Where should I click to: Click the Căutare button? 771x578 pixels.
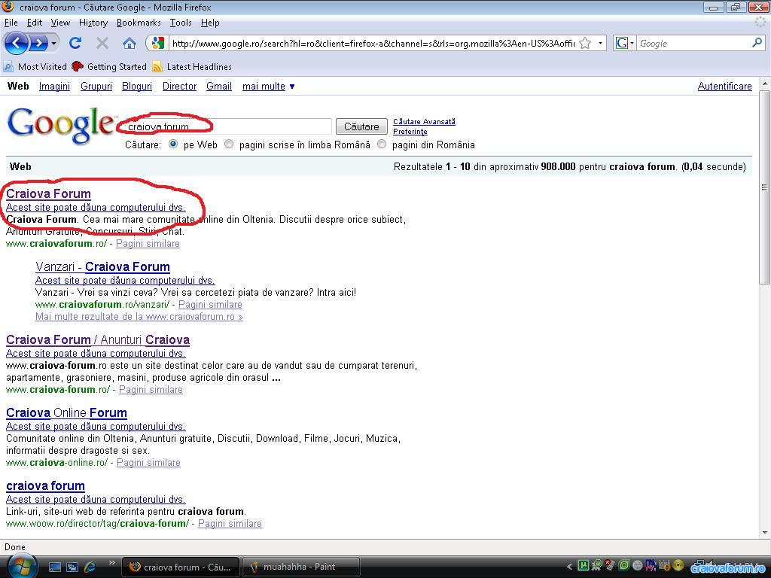tap(361, 126)
